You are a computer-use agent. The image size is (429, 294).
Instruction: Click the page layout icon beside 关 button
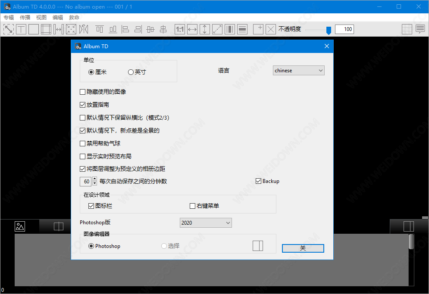pyautogui.click(x=258, y=246)
